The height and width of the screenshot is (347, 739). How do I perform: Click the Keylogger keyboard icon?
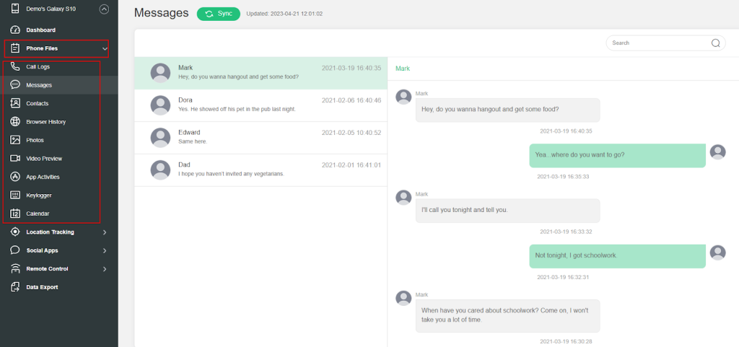15,195
